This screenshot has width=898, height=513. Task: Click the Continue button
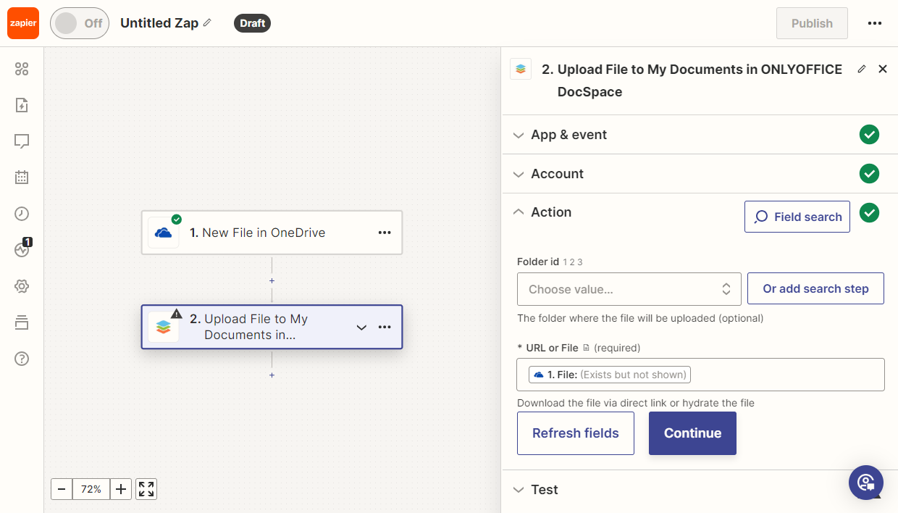pos(692,433)
